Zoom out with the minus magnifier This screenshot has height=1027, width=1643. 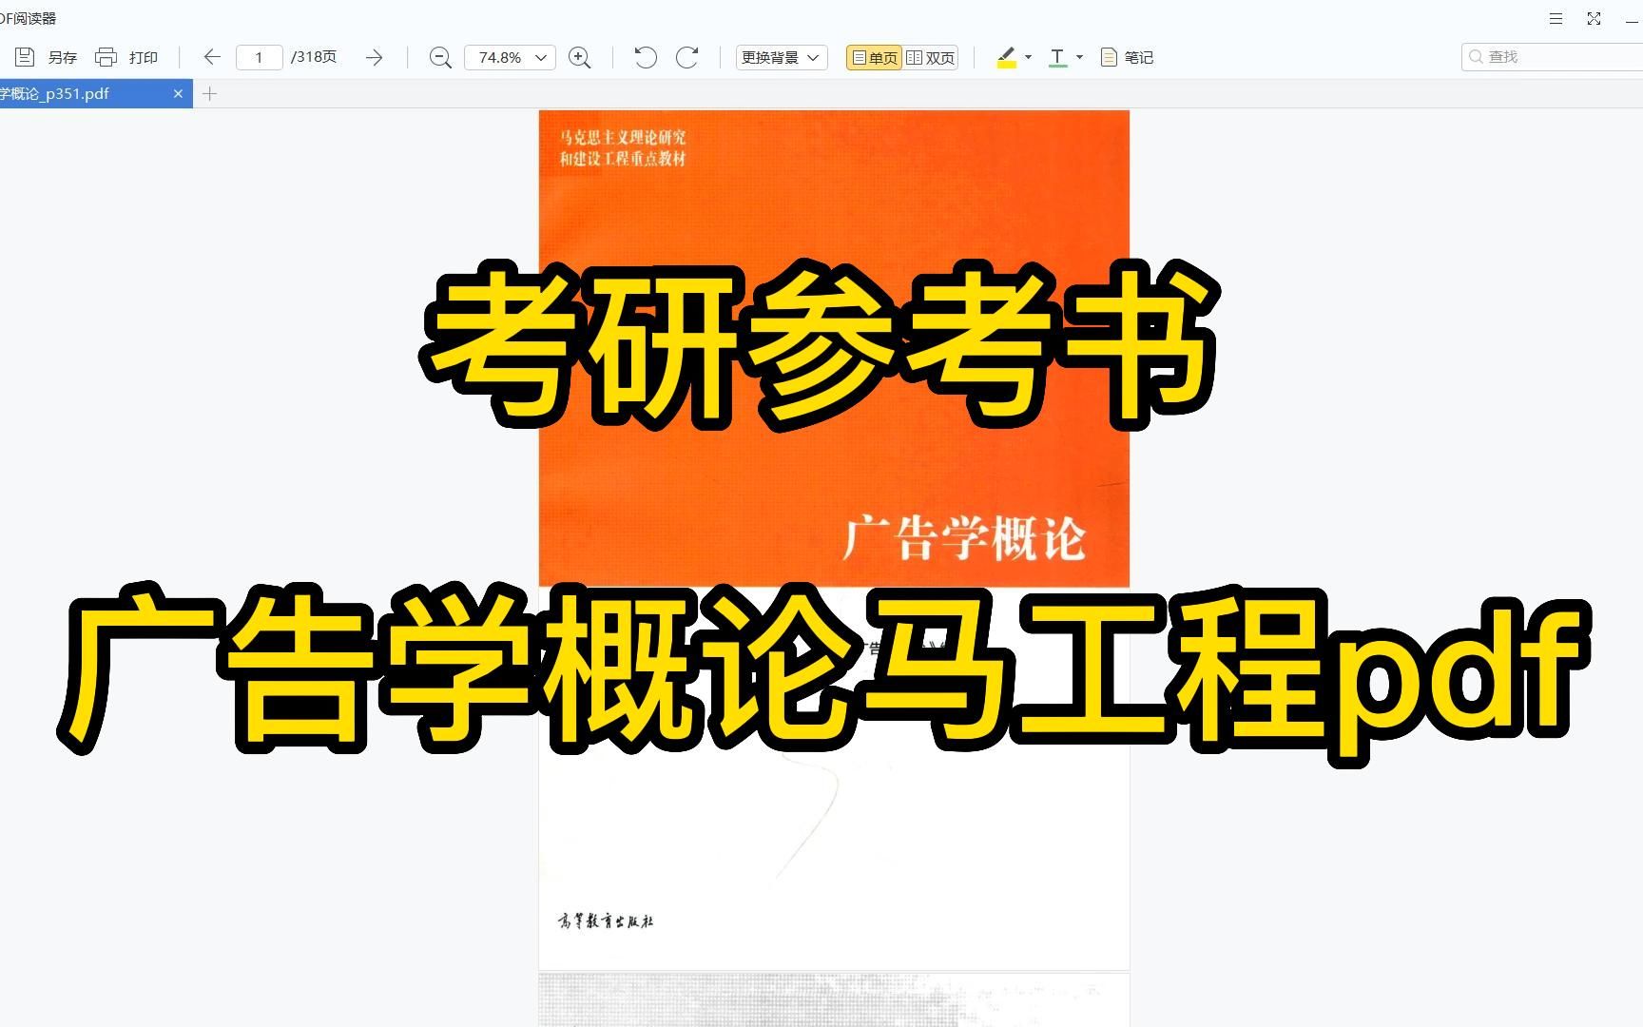[440, 58]
